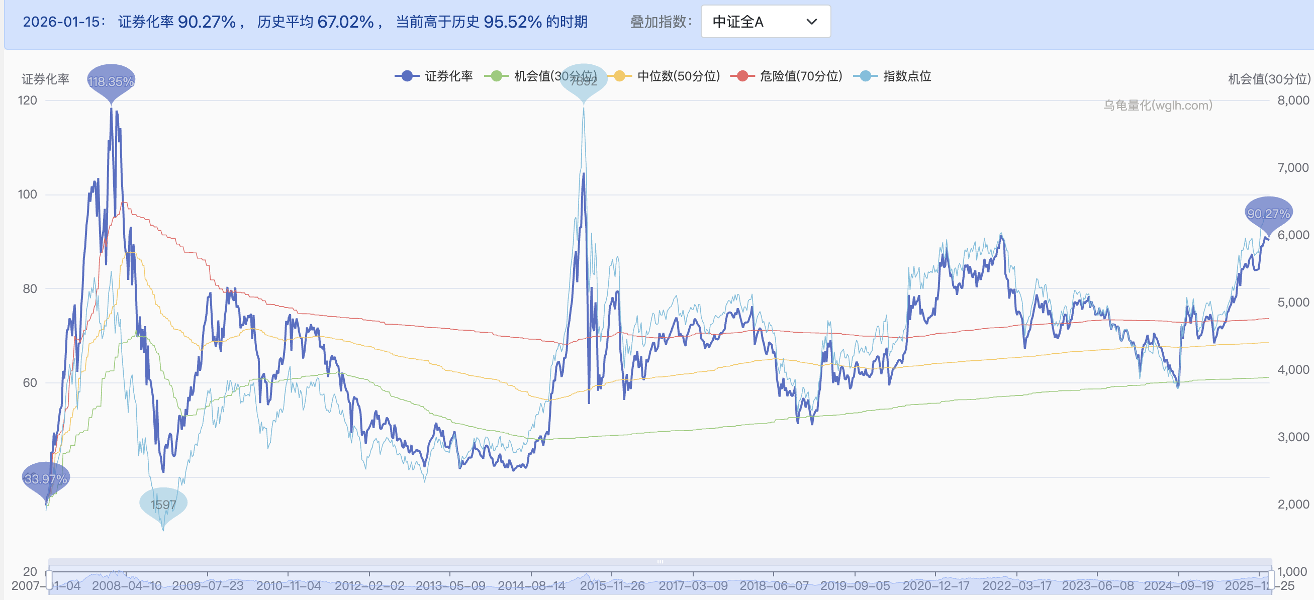Click the green 机会值(30分位) legend marker
1314x600 pixels.
[x=496, y=76]
